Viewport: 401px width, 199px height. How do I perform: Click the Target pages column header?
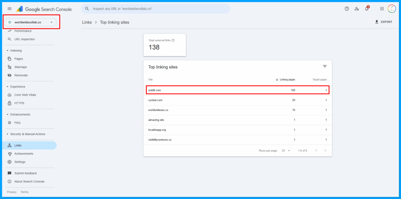pos(320,80)
